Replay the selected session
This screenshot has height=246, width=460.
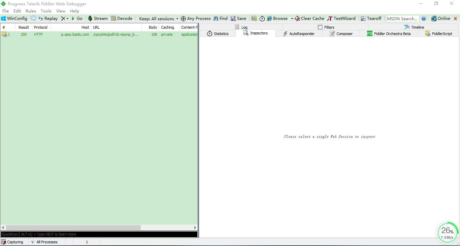tap(48, 19)
